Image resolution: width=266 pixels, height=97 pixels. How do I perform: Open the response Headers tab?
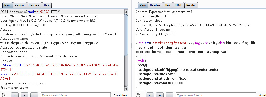pyautogui.click(x=155, y=5)
